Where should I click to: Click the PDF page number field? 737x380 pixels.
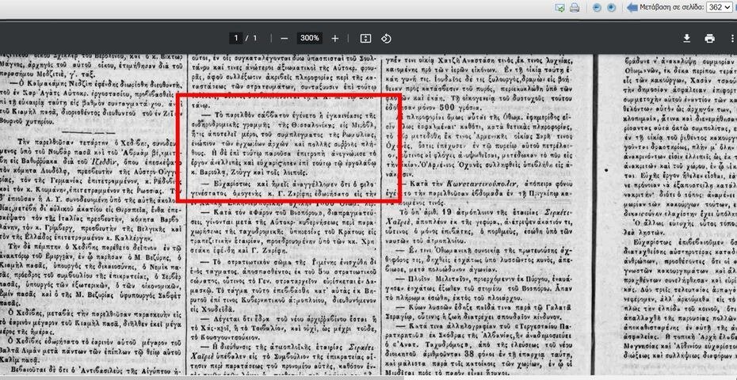click(236, 38)
